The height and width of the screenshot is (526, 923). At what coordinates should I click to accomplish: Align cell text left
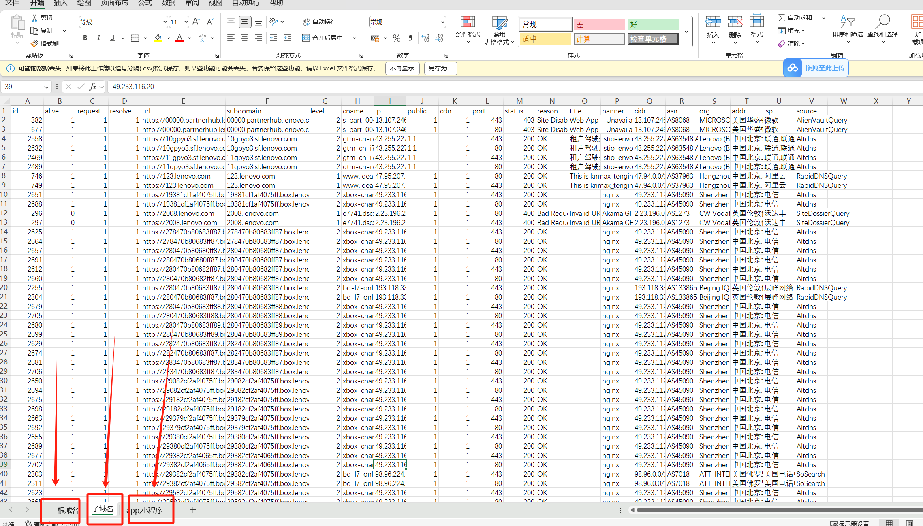pos(231,38)
